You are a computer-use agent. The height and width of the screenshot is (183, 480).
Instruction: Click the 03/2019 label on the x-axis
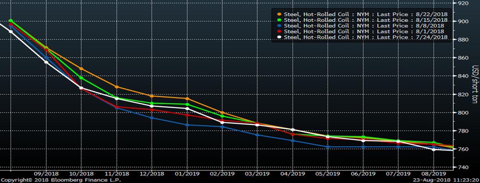[x=257, y=173]
